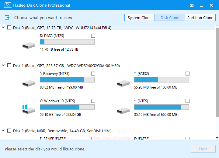Click the D: DATA drive icon

point(29,45)
